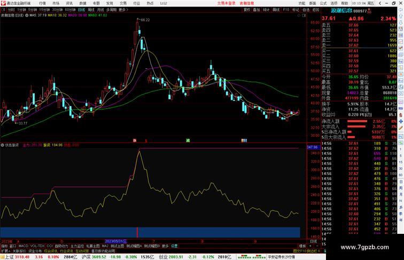Screen dimensions: 404x260
Task: Open the 模板 template menu
Action: (302, 246)
